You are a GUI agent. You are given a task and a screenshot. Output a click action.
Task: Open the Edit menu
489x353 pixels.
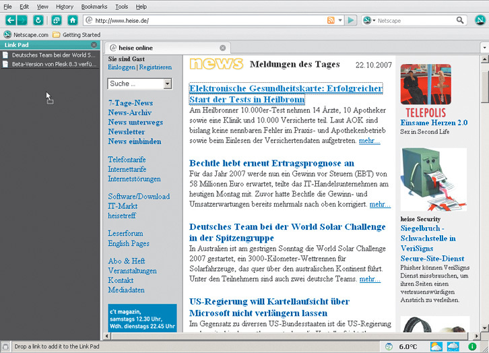point(24,7)
